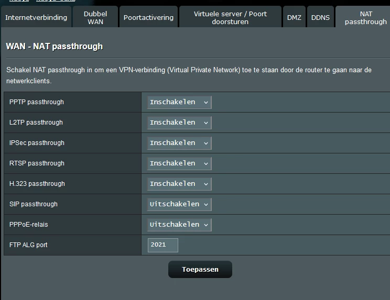
Task: Open the H.323 passthrough dropdown
Action: tap(179, 184)
